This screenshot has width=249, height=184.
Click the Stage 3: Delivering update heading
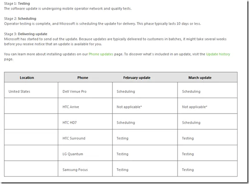click(x=26, y=34)
